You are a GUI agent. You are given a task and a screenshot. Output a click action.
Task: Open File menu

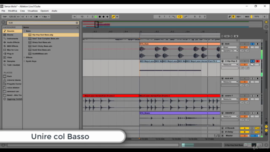3,11
